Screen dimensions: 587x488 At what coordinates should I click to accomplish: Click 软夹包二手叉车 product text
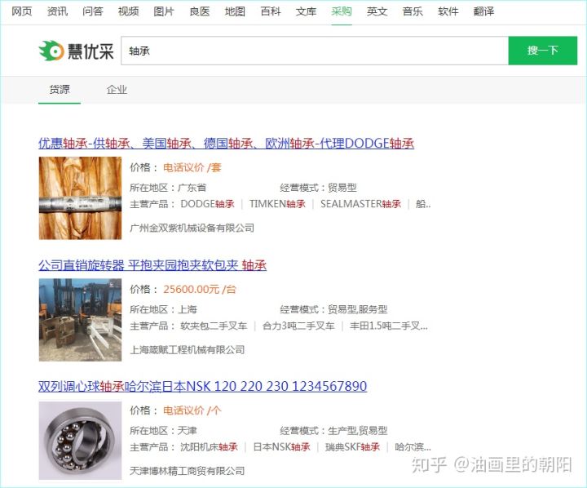pos(214,326)
